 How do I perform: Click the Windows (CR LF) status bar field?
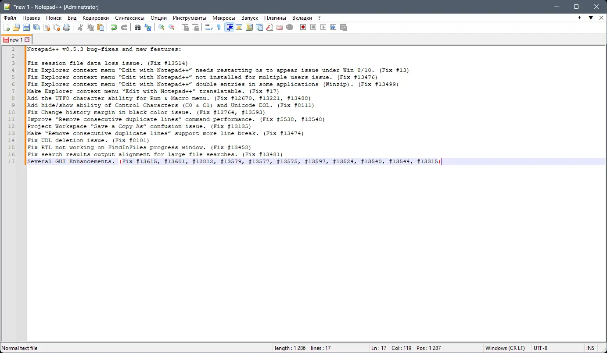505,348
